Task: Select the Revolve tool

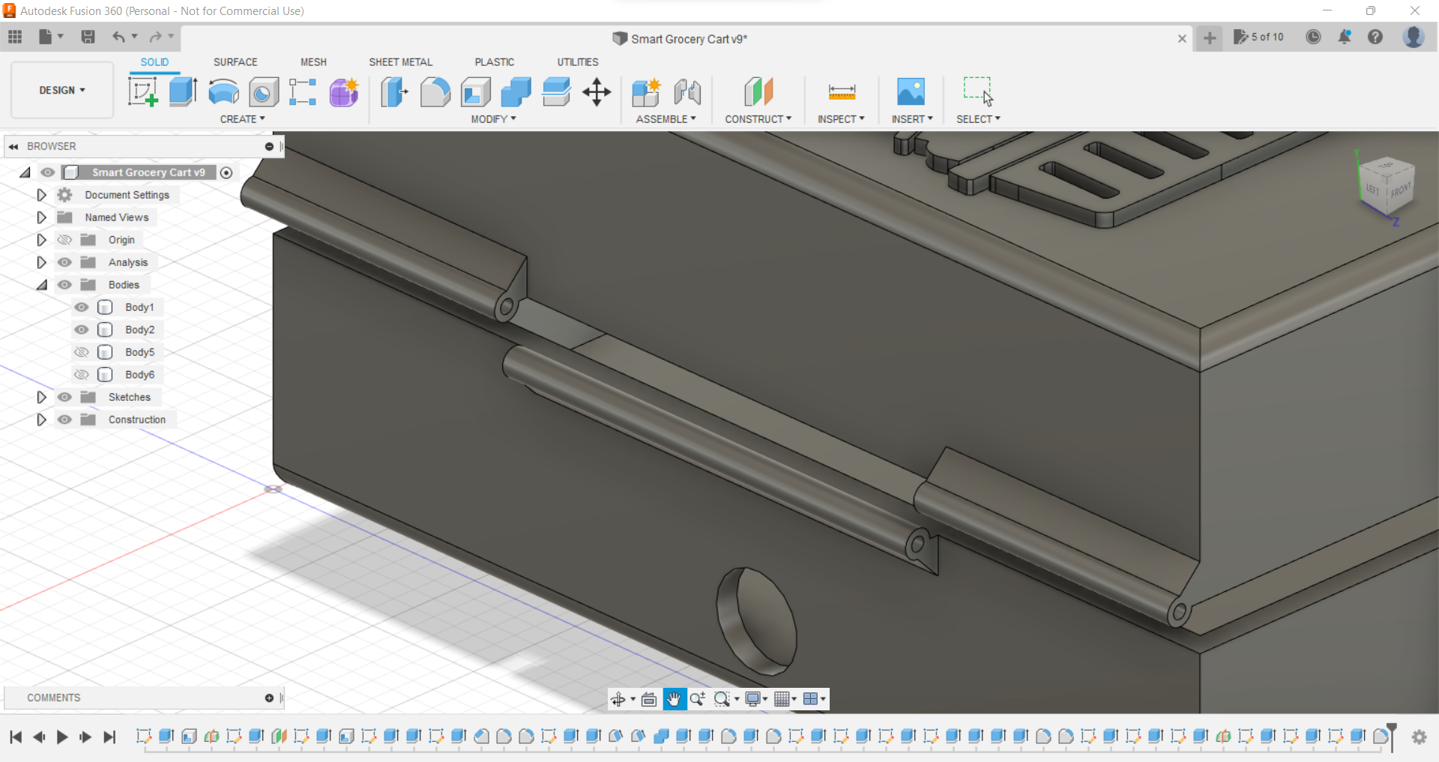Action: click(223, 92)
